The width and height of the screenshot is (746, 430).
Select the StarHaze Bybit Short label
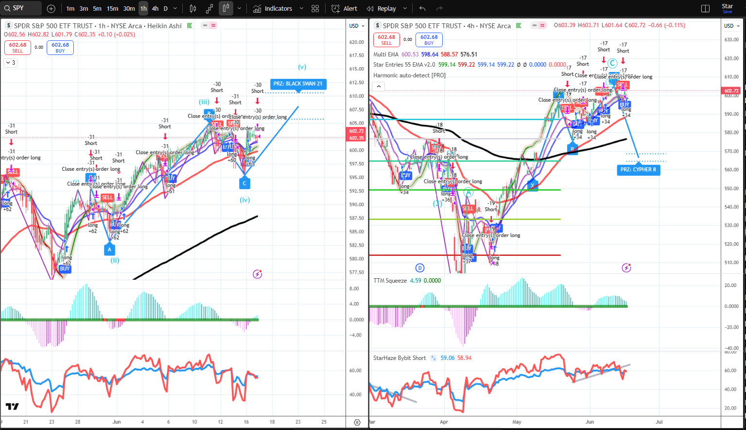coord(399,358)
